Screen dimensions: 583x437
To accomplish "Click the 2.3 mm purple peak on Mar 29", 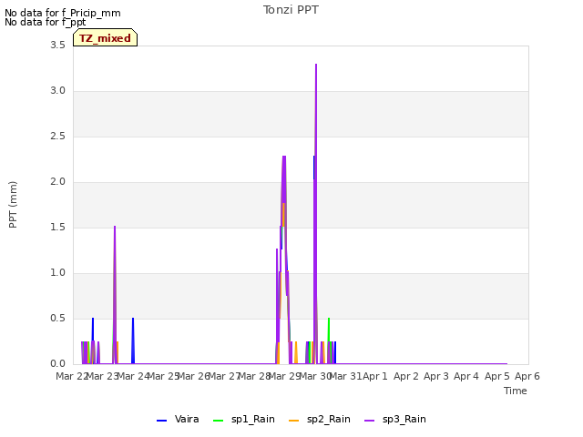I will pyautogui.click(x=284, y=157).
